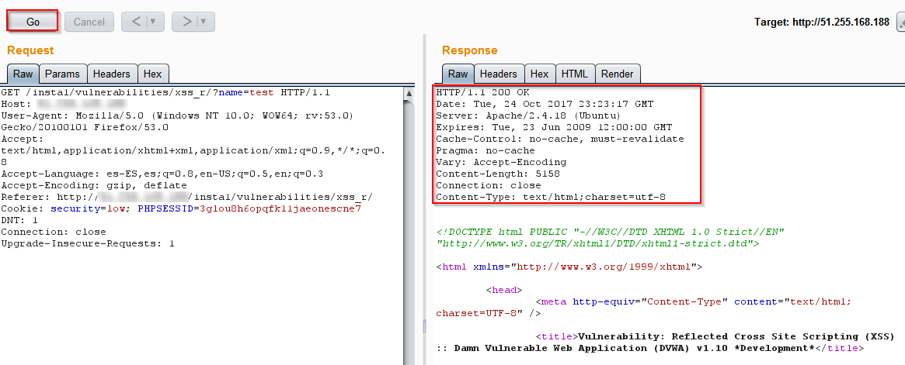This screenshot has width=905, height=365.
Task: View the HTML tab in Response panel
Action: [x=575, y=74]
